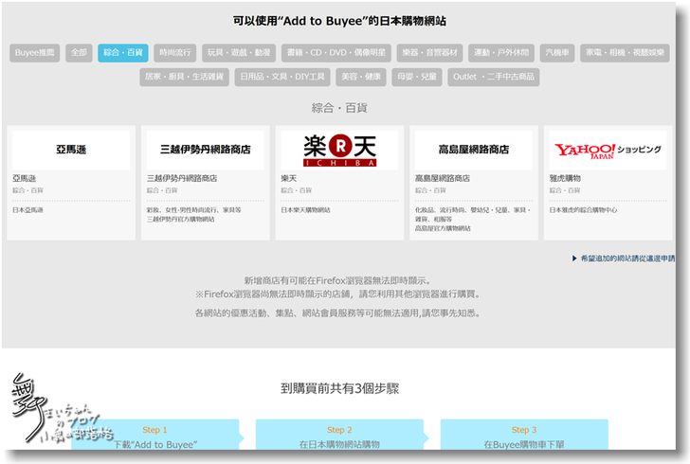Select the 時尚流行 category filter
Image resolution: width=690 pixels, height=464 pixels.
pos(175,53)
